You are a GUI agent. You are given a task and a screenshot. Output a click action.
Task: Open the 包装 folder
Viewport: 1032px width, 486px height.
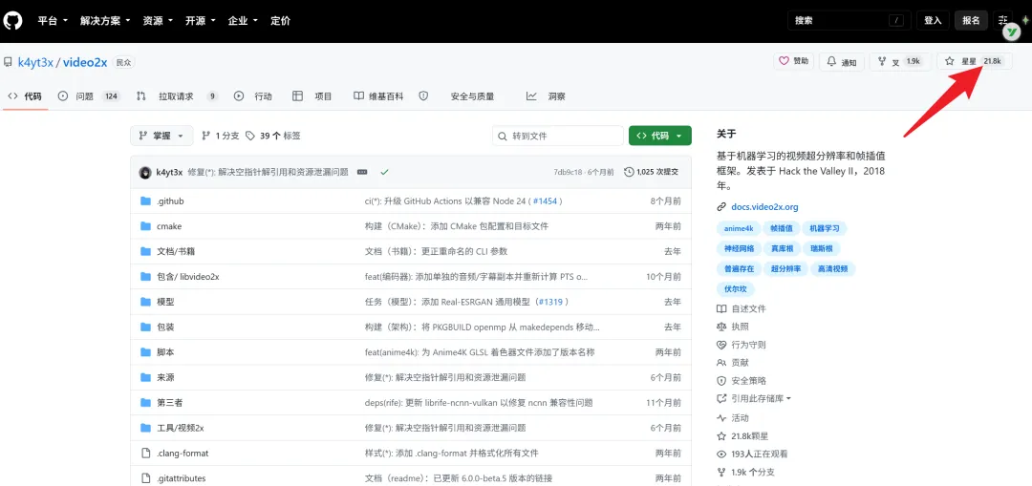(x=165, y=327)
